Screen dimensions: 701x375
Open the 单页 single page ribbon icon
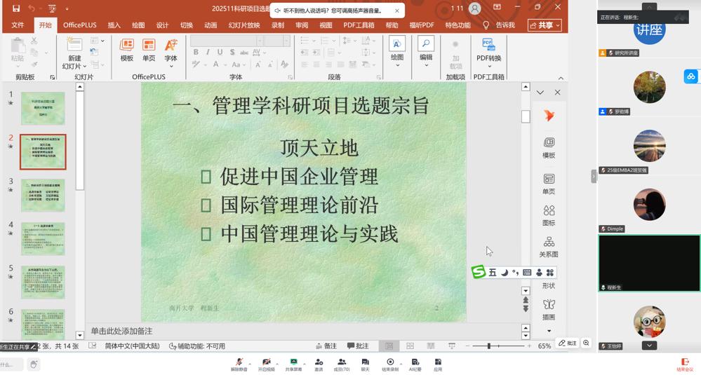click(149, 50)
